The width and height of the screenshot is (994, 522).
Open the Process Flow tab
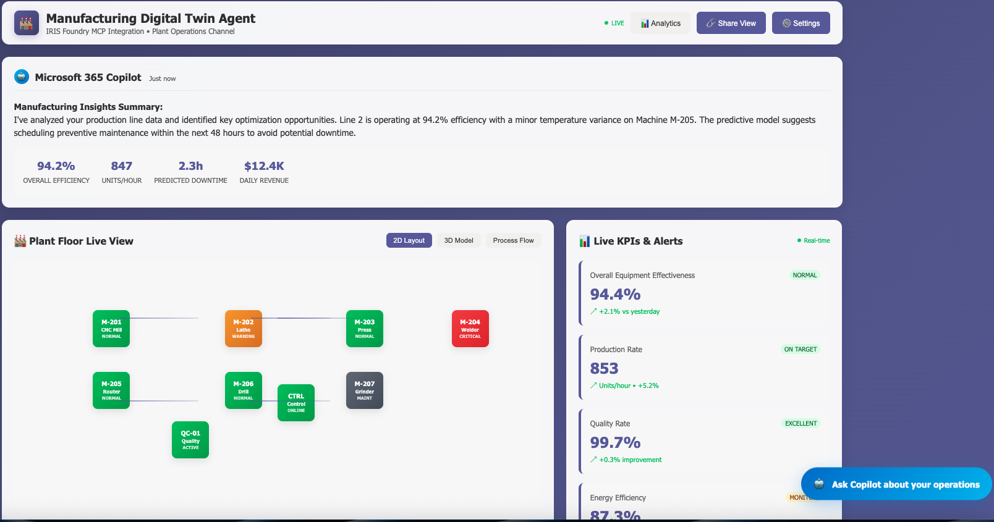pos(513,240)
